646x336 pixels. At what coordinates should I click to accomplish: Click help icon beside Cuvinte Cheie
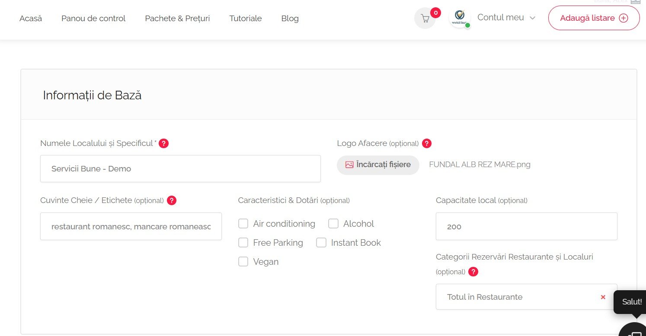tap(172, 200)
